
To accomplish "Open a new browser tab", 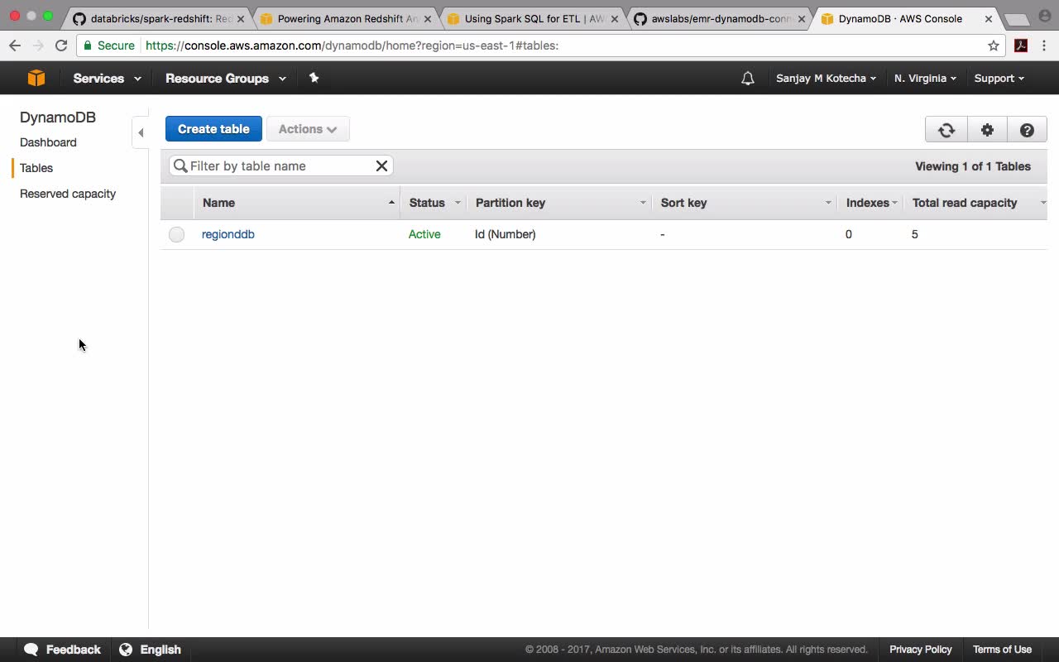I will coord(1016,19).
